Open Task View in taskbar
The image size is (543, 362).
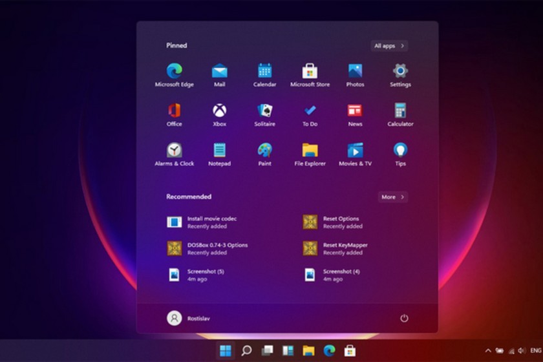point(267,350)
